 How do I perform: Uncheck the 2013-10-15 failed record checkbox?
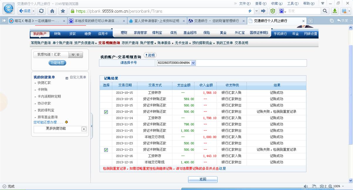[106, 112]
